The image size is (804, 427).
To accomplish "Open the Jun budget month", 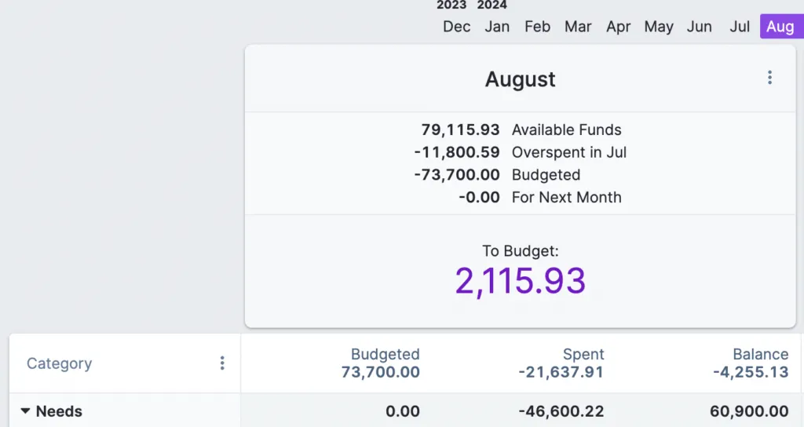I will click(699, 27).
